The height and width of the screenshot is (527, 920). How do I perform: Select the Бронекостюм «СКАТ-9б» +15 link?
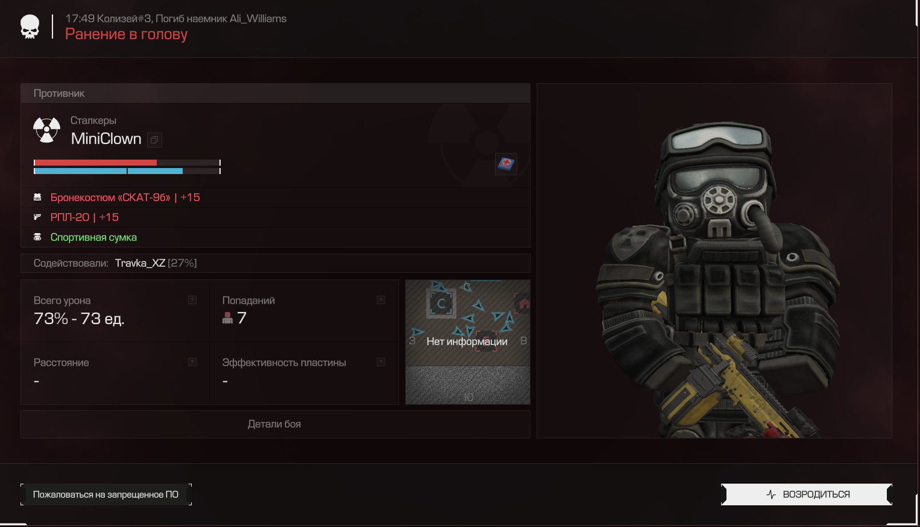[x=125, y=197]
